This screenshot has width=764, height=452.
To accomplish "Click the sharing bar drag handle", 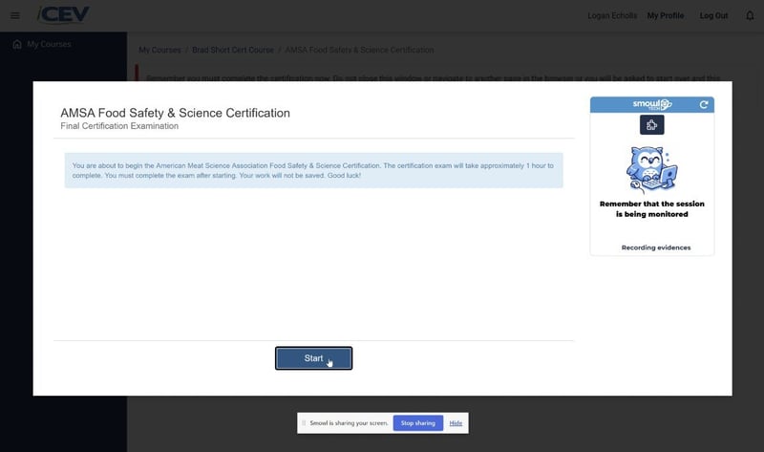I will pos(304,423).
